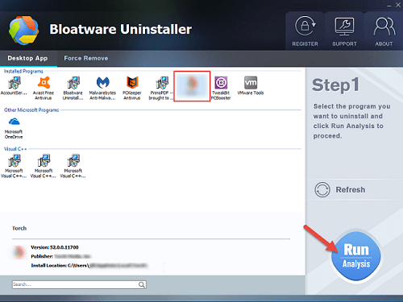Click the Refresh button
403x302 pixels.
(x=340, y=189)
